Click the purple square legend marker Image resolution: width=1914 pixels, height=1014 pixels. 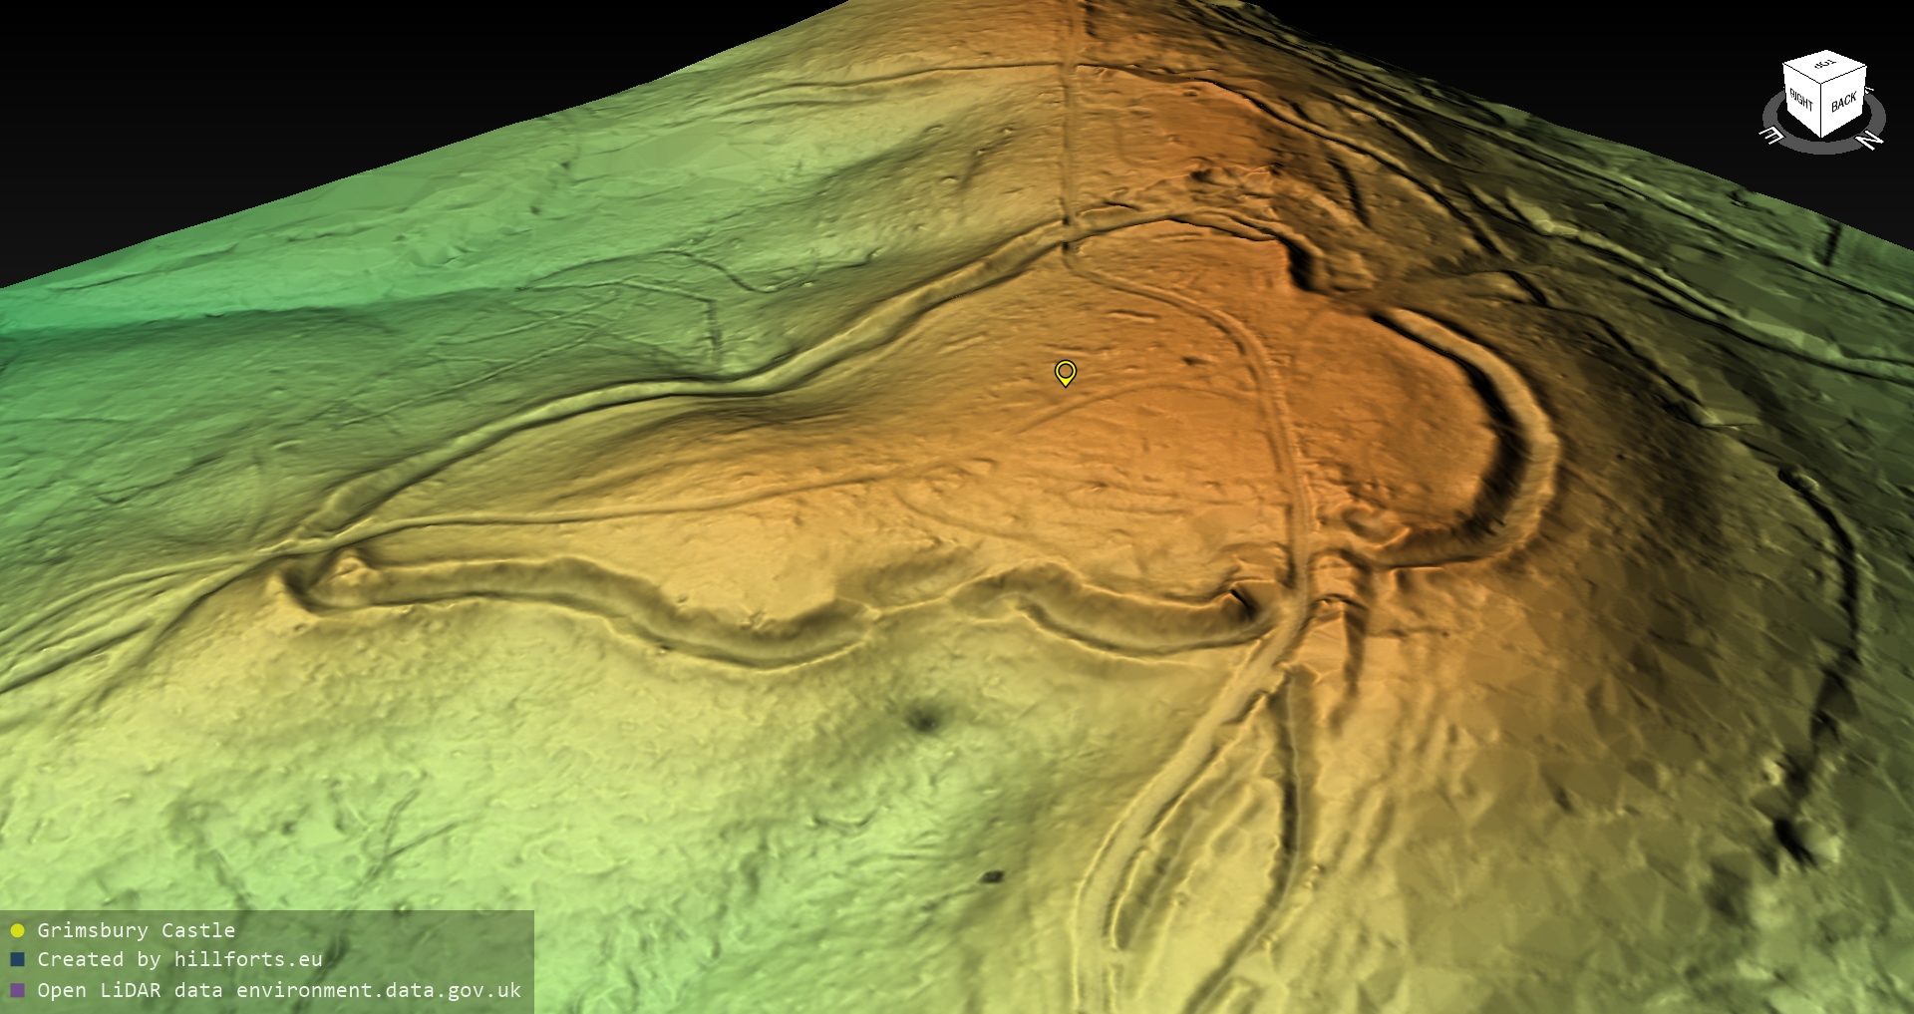[x=17, y=991]
